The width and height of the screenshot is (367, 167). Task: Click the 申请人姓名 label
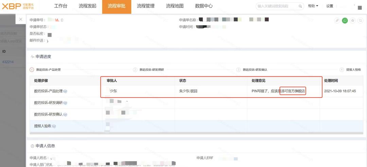39,158
